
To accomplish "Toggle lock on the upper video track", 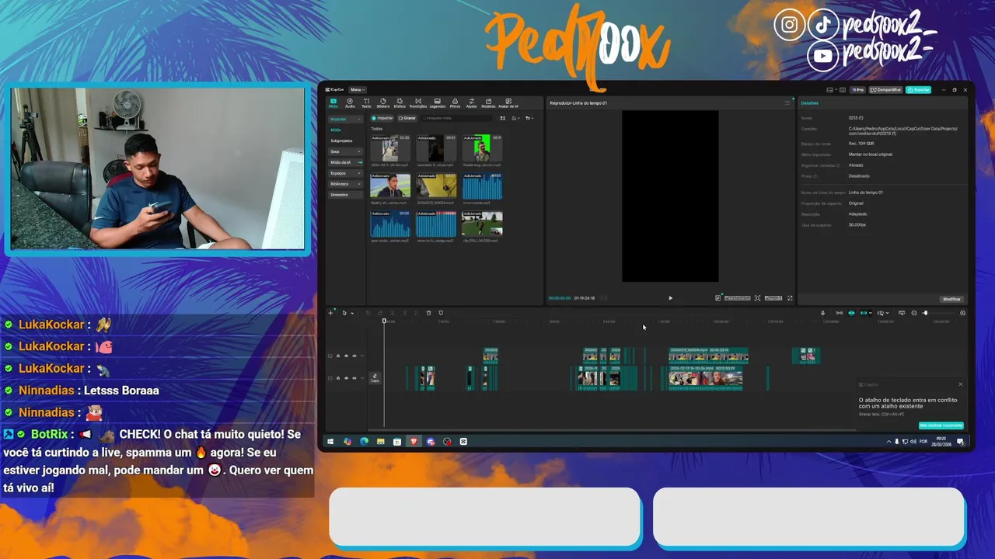I will point(338,356).
